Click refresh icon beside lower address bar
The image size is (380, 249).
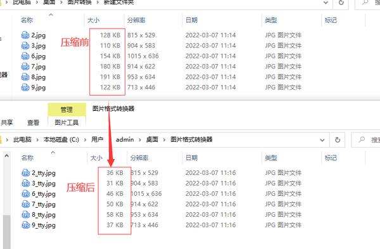tap(338, 139)
